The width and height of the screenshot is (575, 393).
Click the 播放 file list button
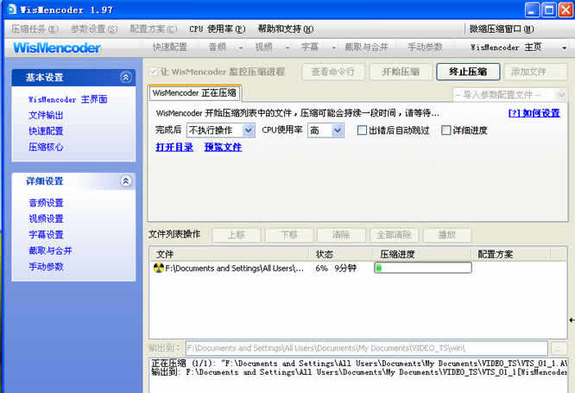click(x=447, y=235)
